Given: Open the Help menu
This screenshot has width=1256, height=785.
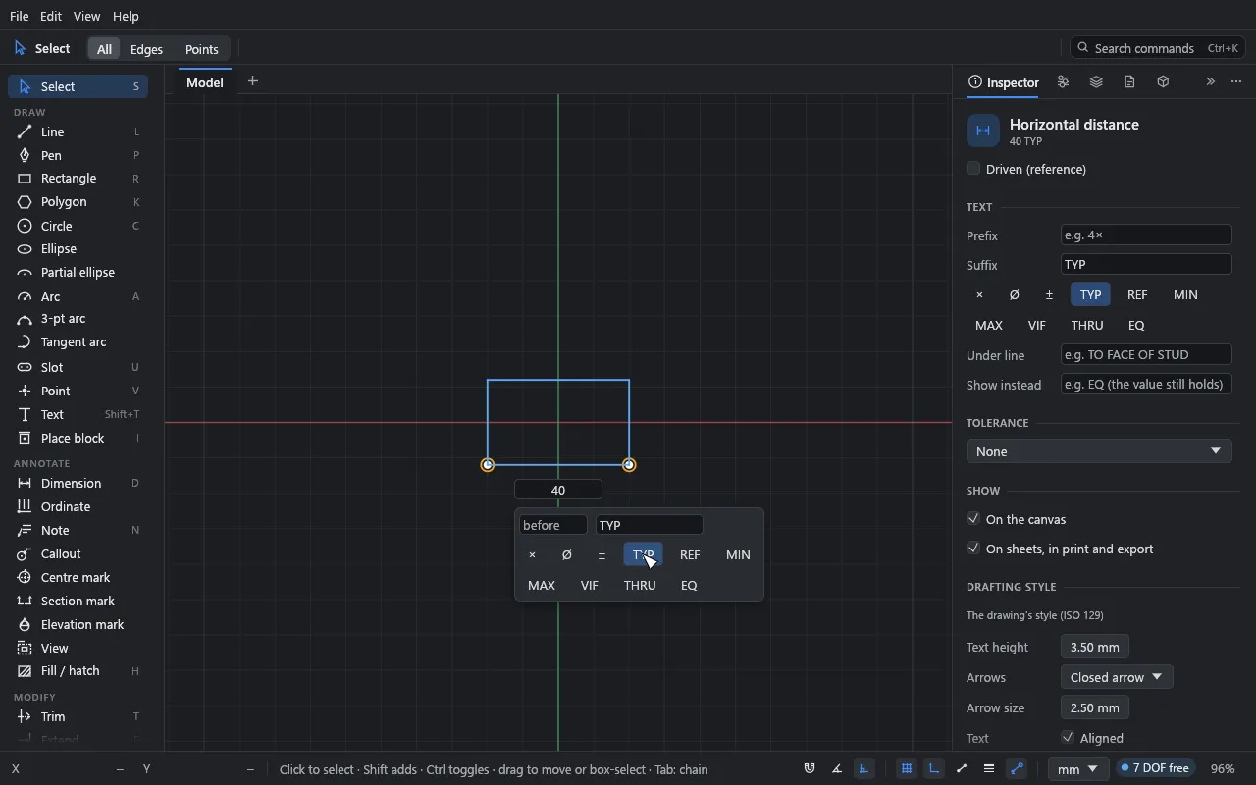Looking at the screenshot, I should (126, 17).
